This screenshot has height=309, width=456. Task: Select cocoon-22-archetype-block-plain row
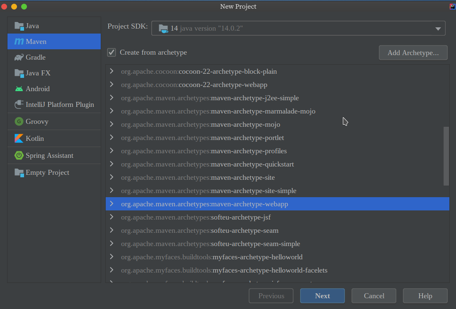pyautogui.click(x=277, y=72)
